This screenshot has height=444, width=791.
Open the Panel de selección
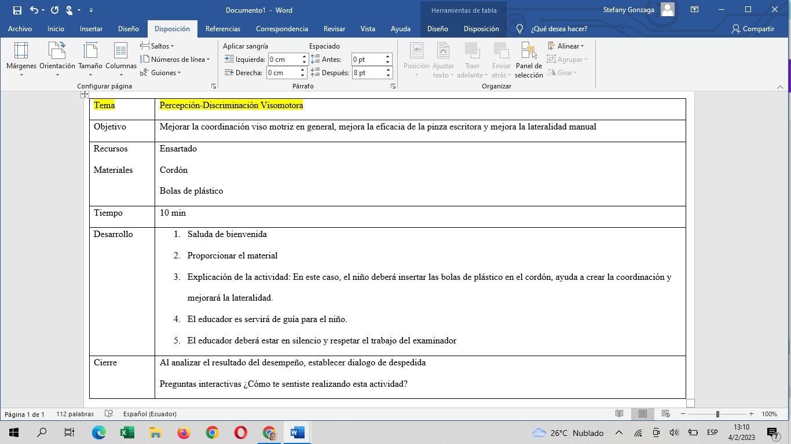[529, 60]
